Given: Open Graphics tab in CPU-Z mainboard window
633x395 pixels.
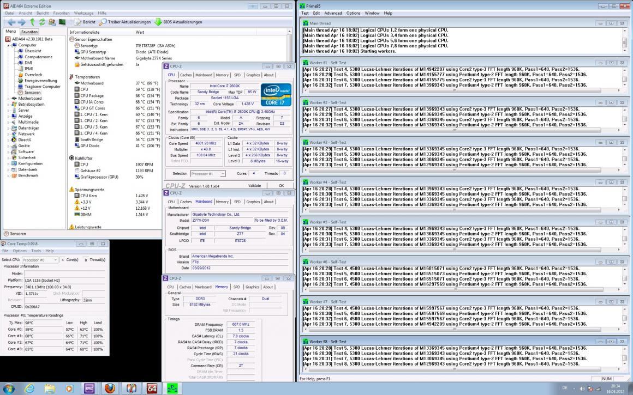Looking at the screenshot, I should tap(253, 202).
